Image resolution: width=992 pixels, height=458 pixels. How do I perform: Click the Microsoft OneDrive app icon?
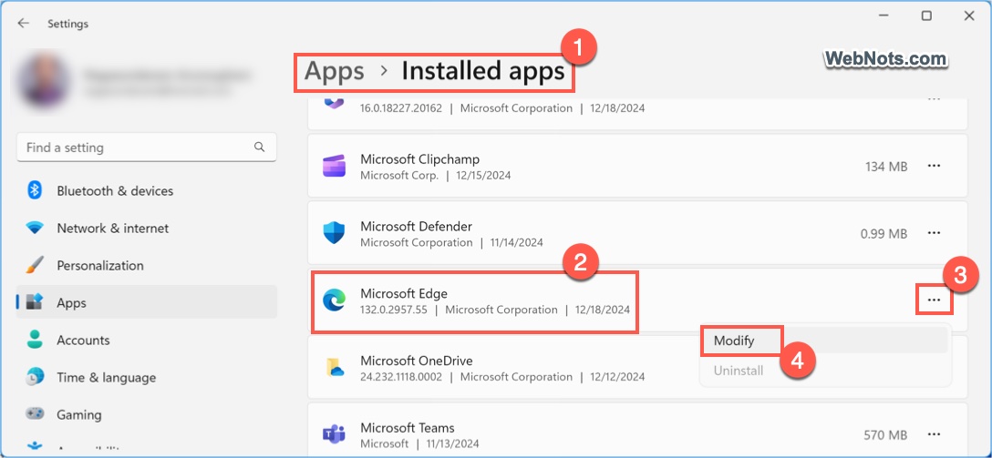point(334,368)
